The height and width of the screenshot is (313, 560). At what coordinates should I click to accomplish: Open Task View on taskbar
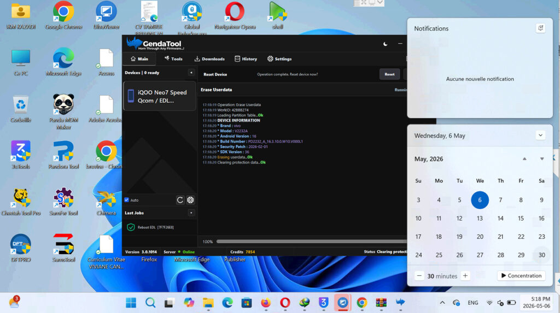point(170,303)
